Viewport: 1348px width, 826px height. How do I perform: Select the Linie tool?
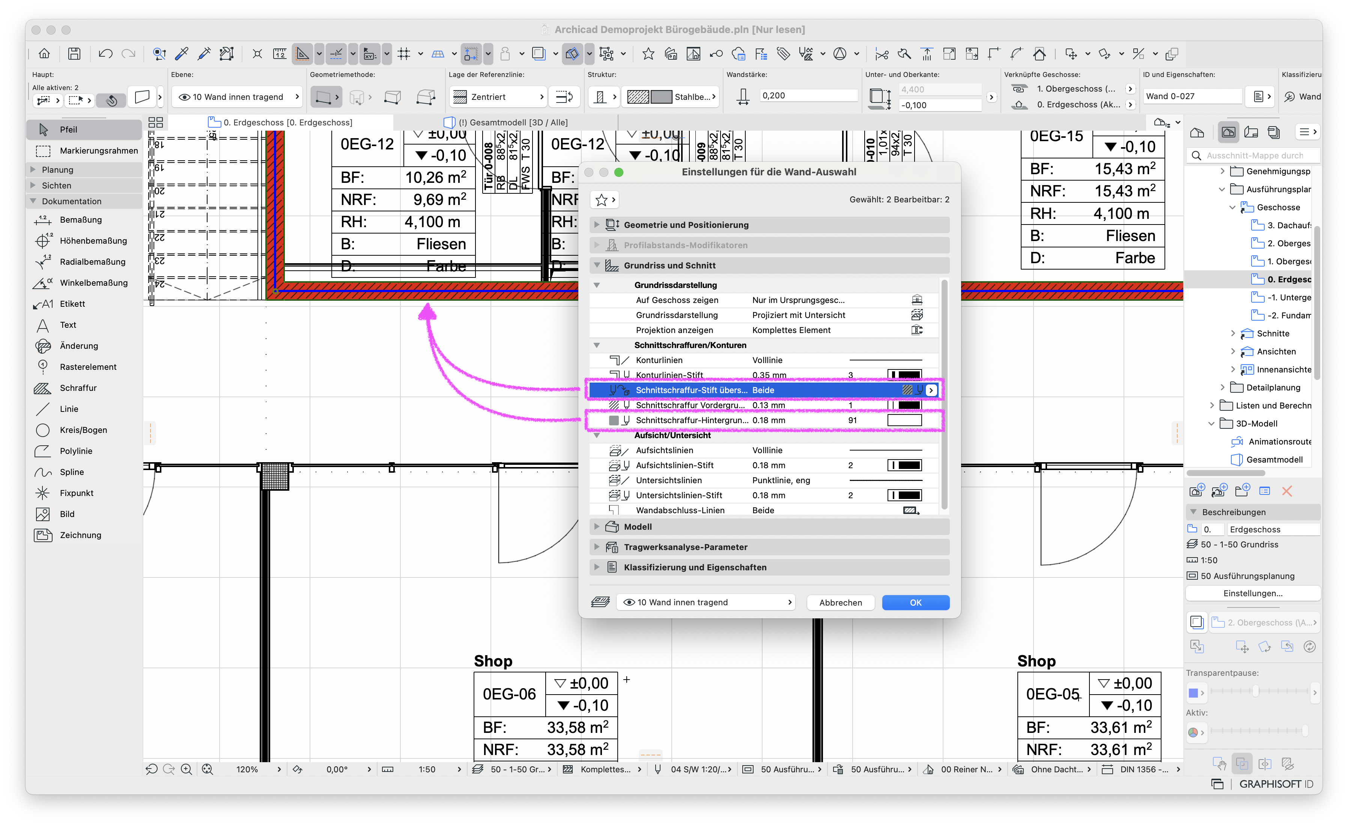85,409
